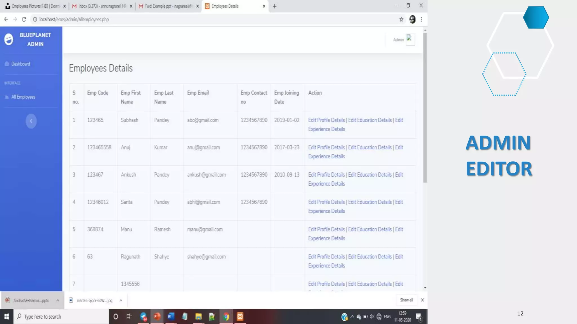Open PowerPoint from the taskbar

[157, 316]
